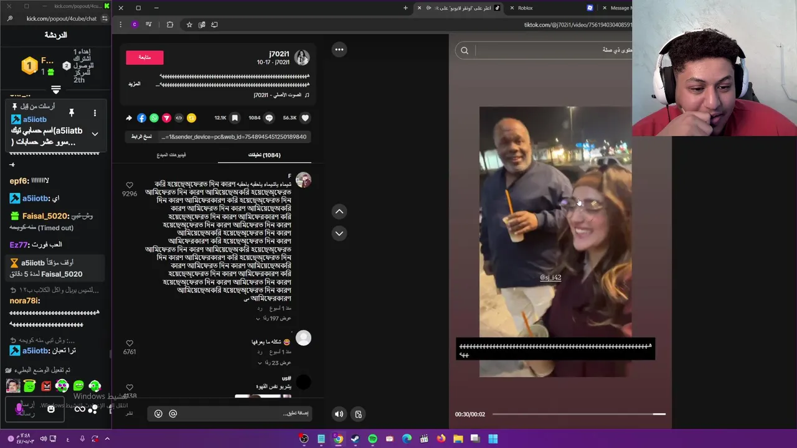
Task: Select the active TikTok browser tab
Action: pos(459,8)
